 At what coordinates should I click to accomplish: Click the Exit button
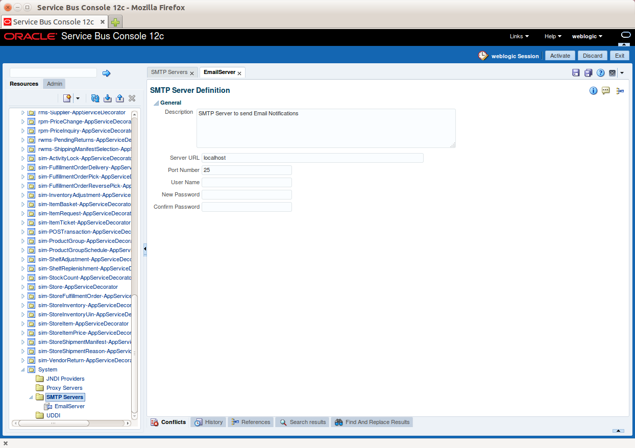point(620,56)
